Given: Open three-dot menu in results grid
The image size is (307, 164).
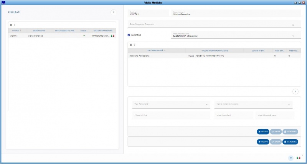Looking at the screenshot, I should (15, 25).
